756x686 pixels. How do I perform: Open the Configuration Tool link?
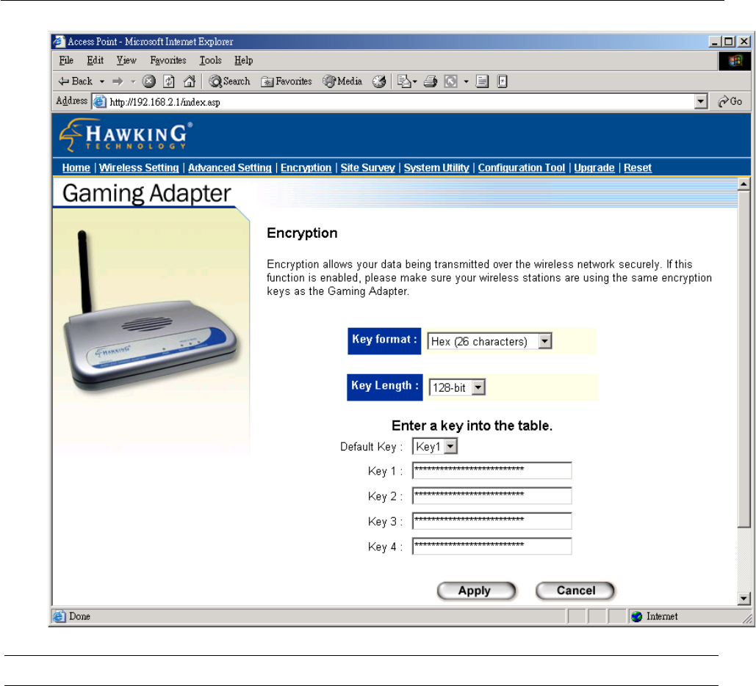pyautogui.click(x=521, y=168)
